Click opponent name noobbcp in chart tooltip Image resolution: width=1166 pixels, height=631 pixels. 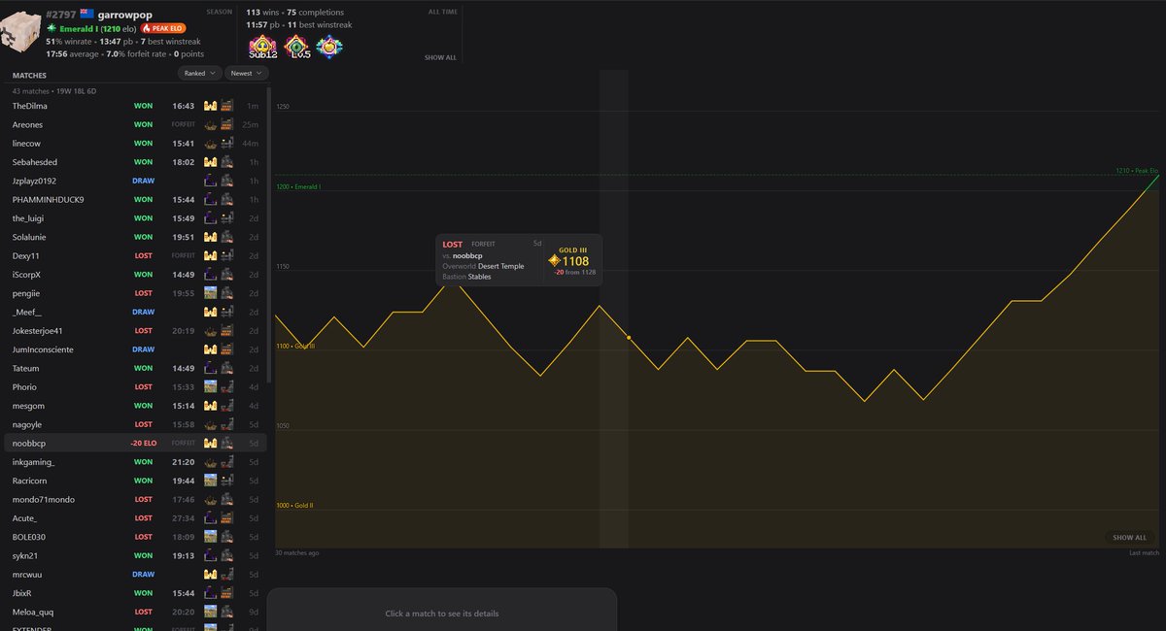click(x=467, y=255)
